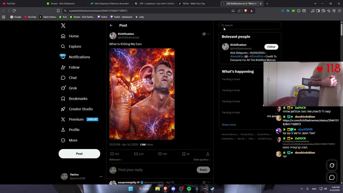Open Grok in X sidebar
The width and height of the screenshot is (343, 193).
pyautogui.click(x=69, y=88)
